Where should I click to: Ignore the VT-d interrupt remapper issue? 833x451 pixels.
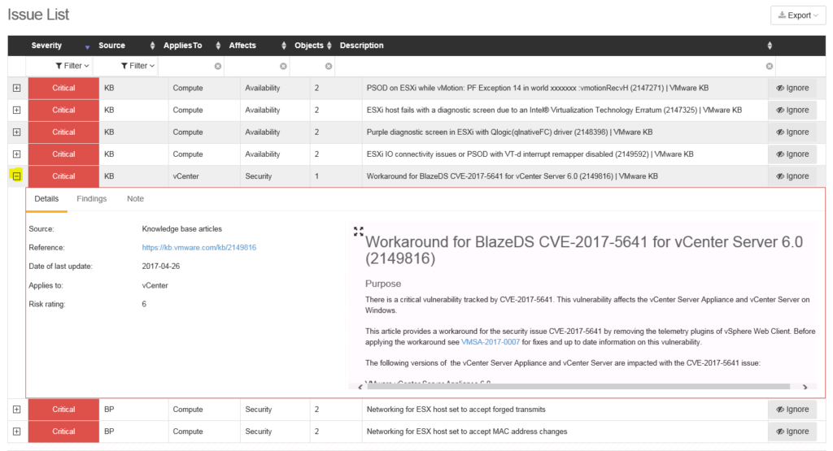(792, 154)
